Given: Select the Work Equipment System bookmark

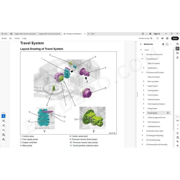Looking at the screenshot, I should click(156, 104).
